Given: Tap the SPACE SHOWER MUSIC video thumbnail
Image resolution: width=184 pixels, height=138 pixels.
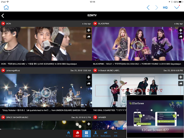Looking at the screenshot, I should 46,125.
